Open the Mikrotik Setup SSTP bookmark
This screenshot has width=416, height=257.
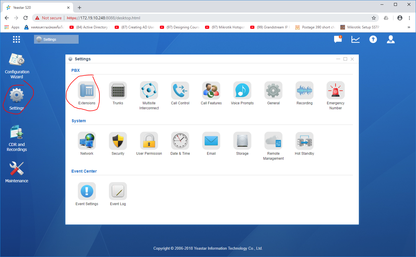[x=360, y=27]
